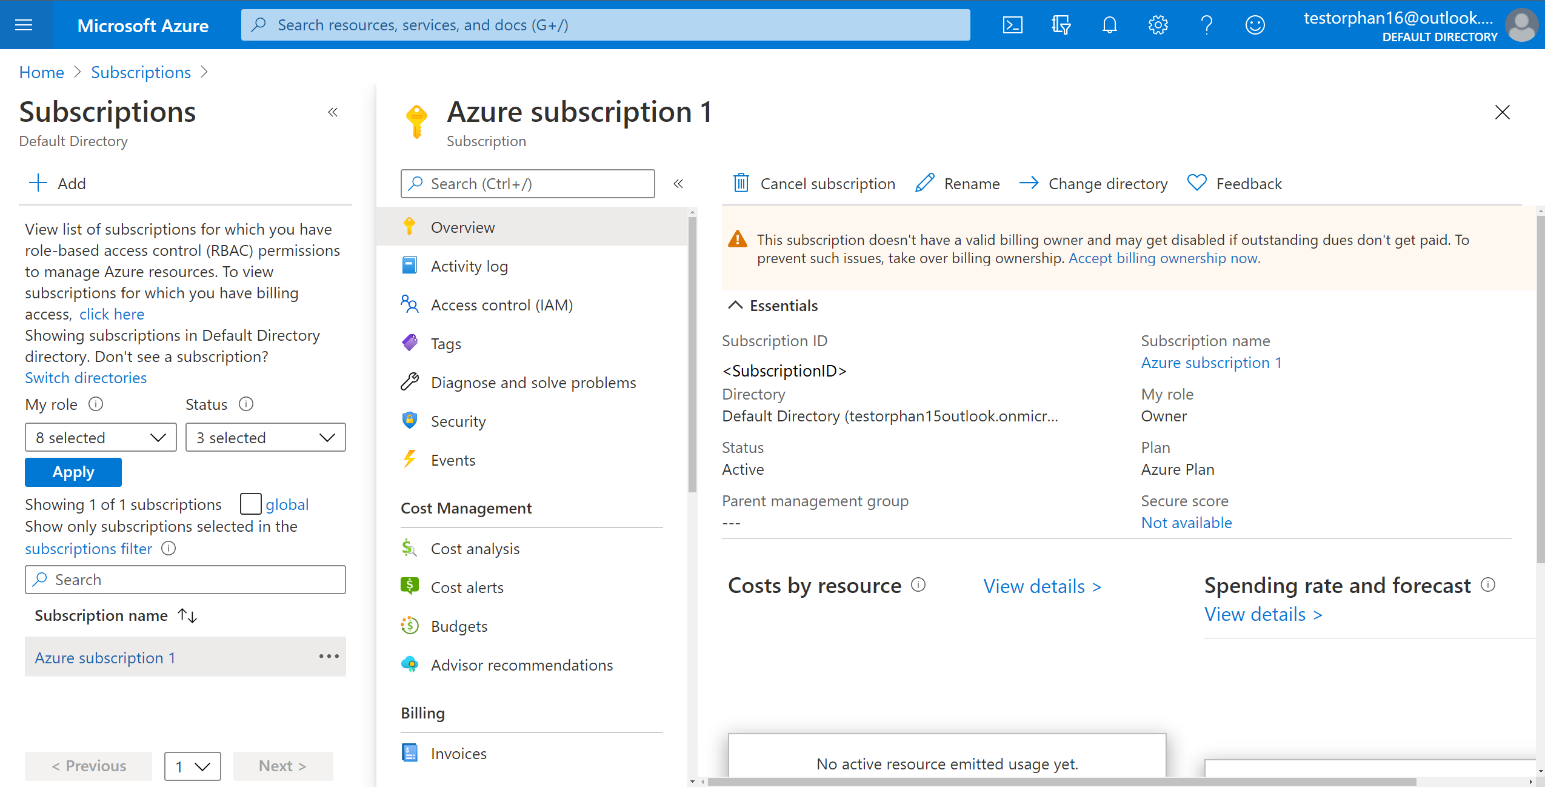Sort by Subscription name column arrows

[x=187, y=615]
